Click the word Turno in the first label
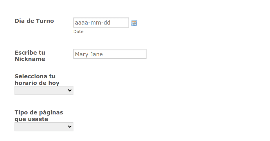This screenshot has width=270, height=141. [45, 21]
